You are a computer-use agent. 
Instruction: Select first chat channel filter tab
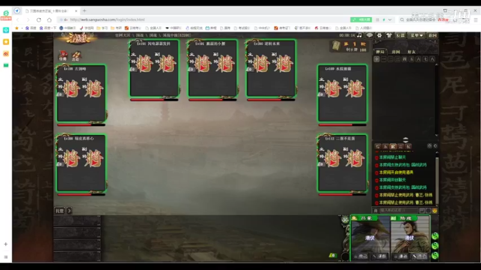(378, 146)
